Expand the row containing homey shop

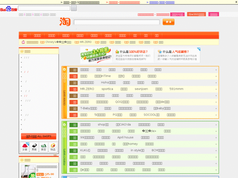click(x=216, y=144)
